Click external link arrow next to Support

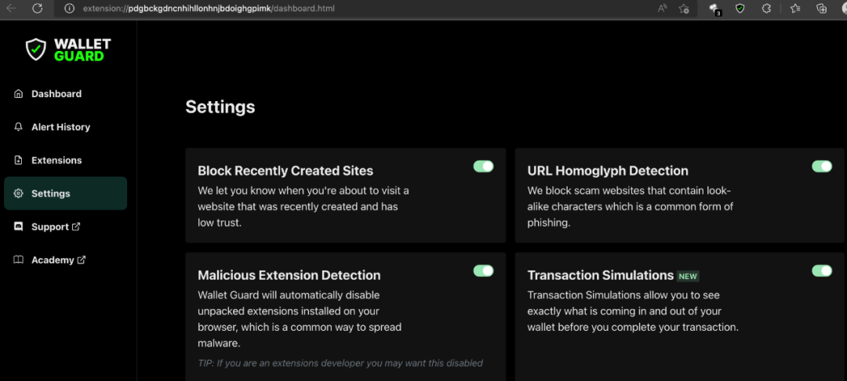[x=76, y=227]
